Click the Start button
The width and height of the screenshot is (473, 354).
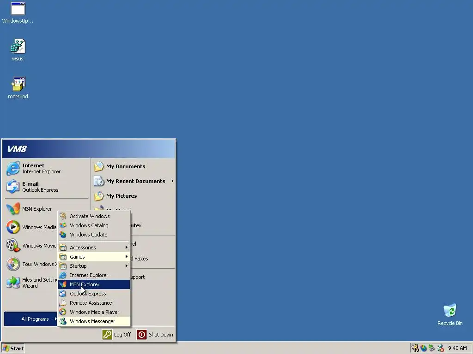(x=12, y=348)
